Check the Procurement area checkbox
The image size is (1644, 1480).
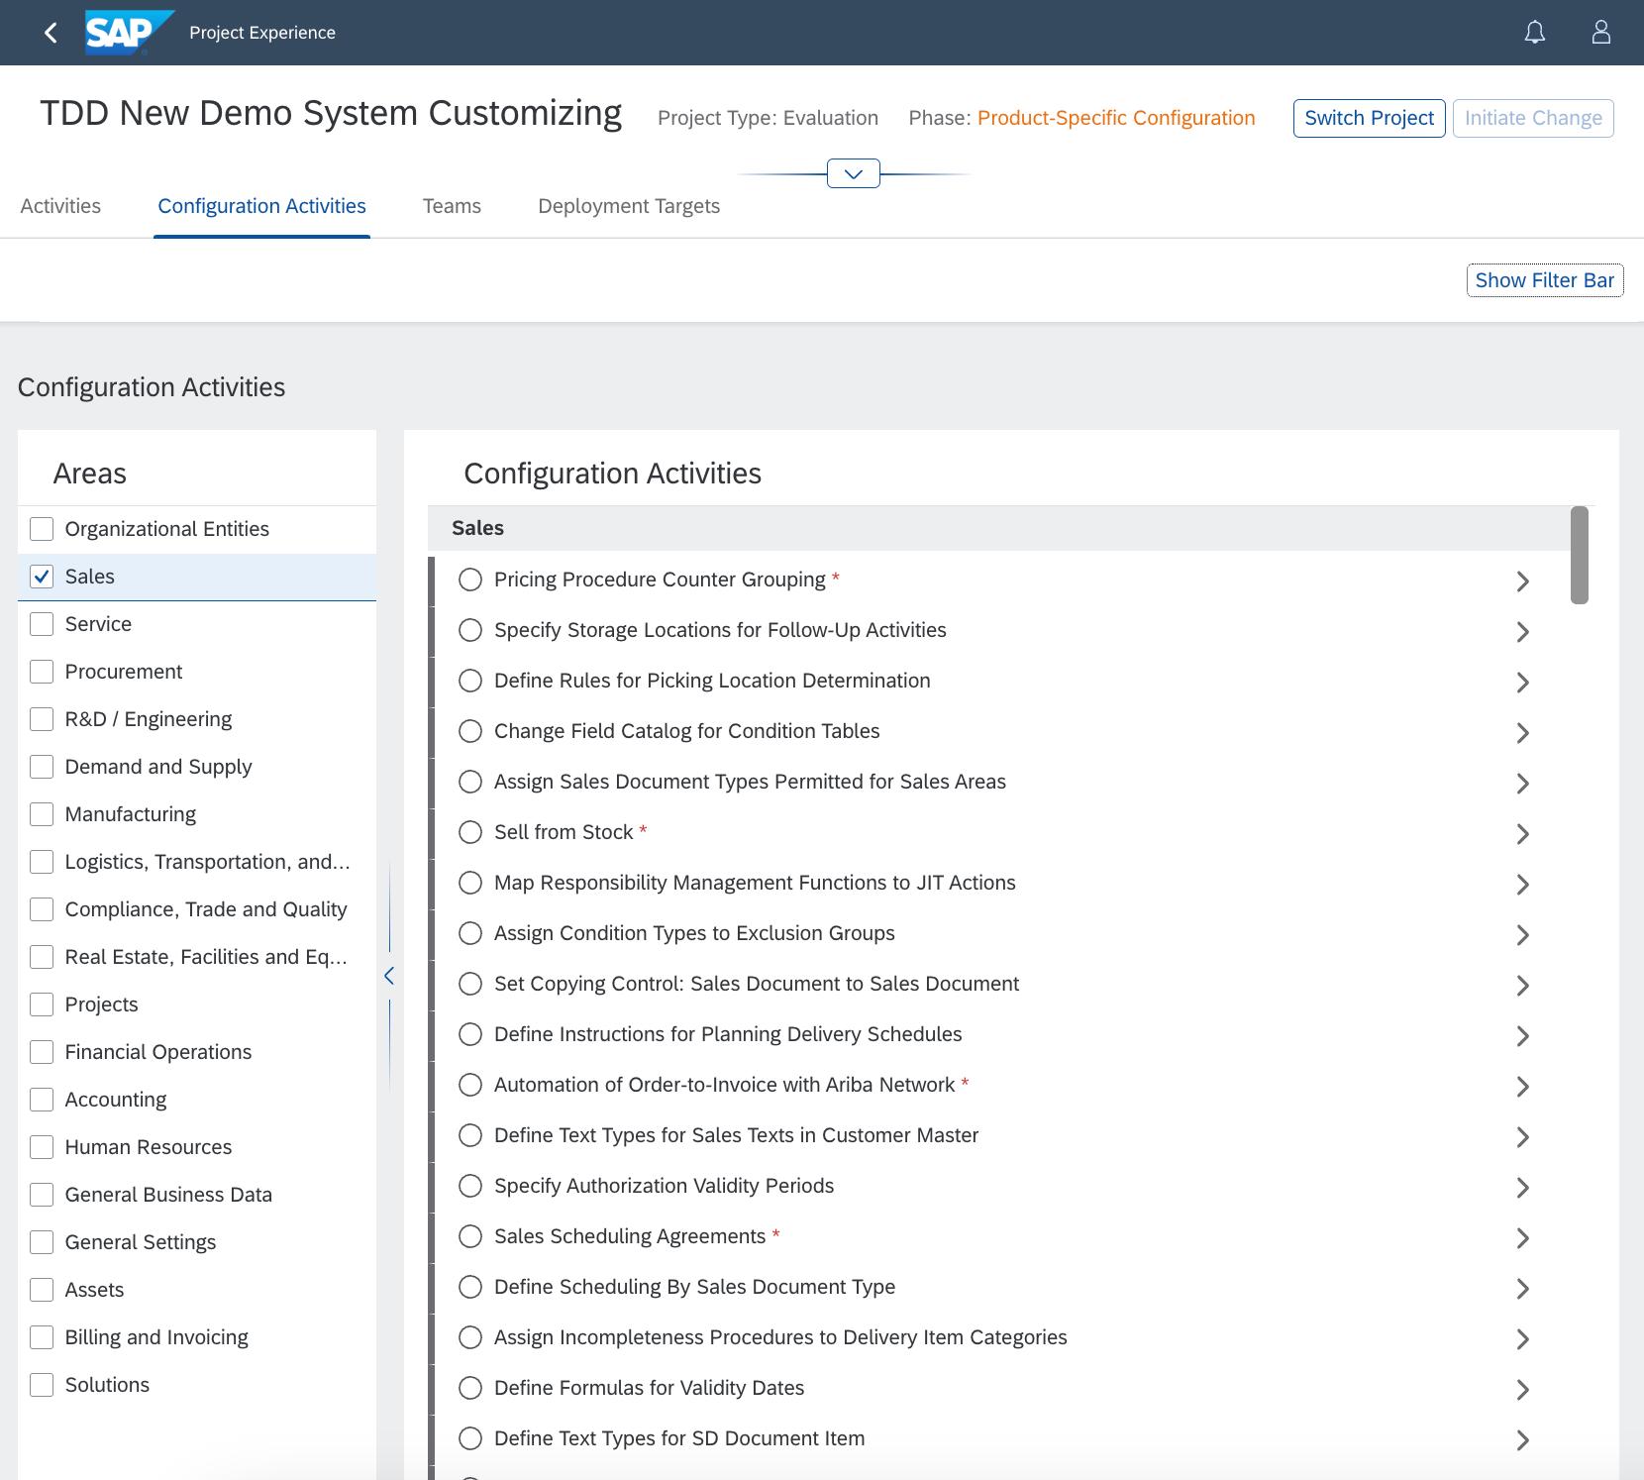[42, 672]
